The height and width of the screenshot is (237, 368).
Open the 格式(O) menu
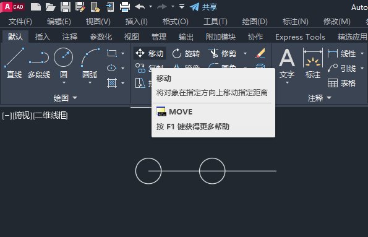[175, 22]
